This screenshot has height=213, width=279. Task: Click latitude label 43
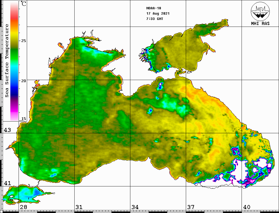7,130
